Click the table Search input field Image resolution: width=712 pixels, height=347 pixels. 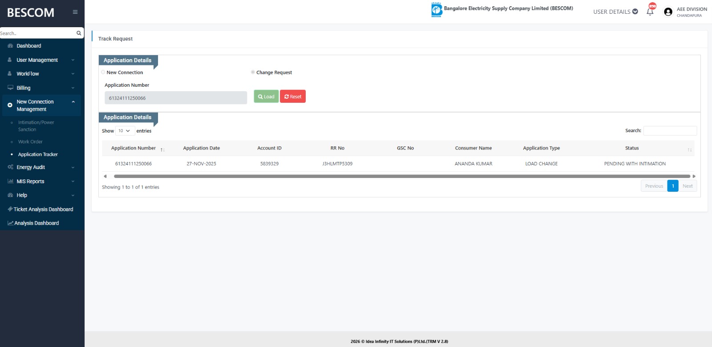[x=670, y=131]
